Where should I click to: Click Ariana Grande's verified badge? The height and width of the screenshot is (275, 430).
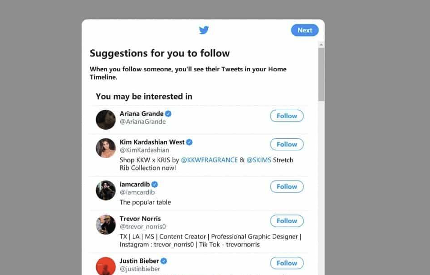(x=168, y=114)
